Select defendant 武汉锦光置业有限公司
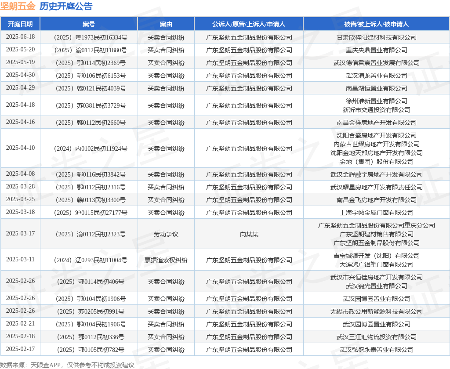 coord(377,286)
